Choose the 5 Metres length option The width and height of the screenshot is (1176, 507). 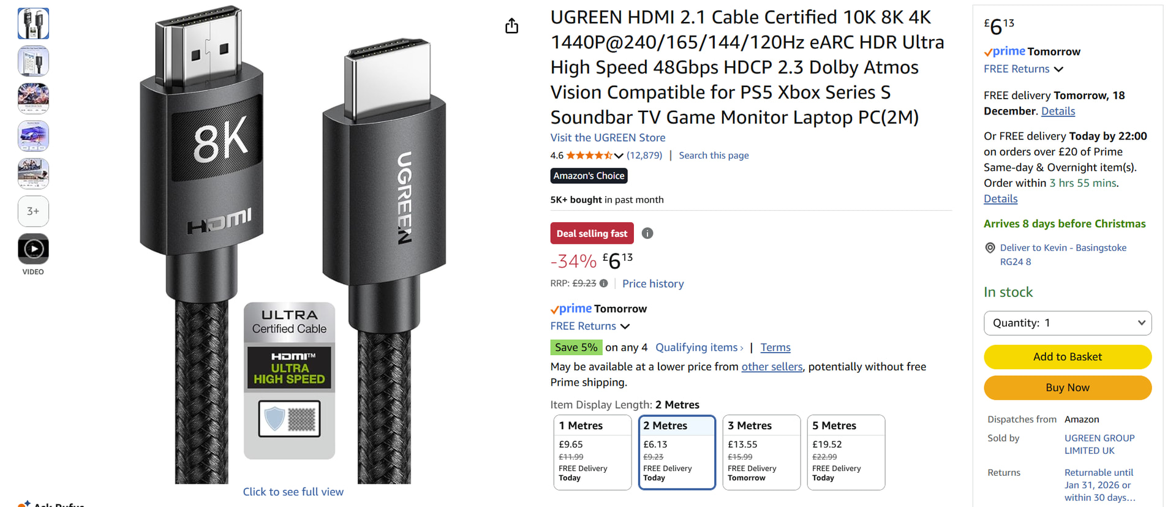[x=846, y=452]
